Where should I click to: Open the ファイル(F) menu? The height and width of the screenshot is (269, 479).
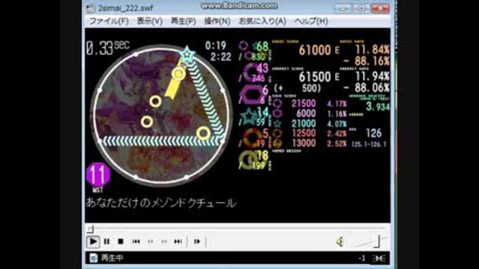(x=109, y=21)
